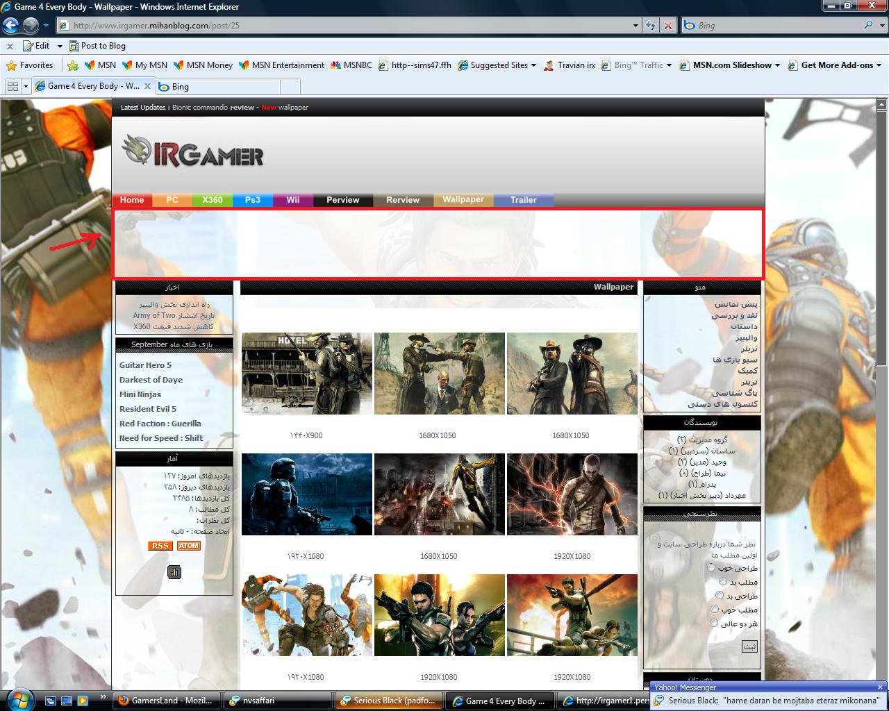
Task: Click the ATOM feed badge
Action: click(188, 546)
